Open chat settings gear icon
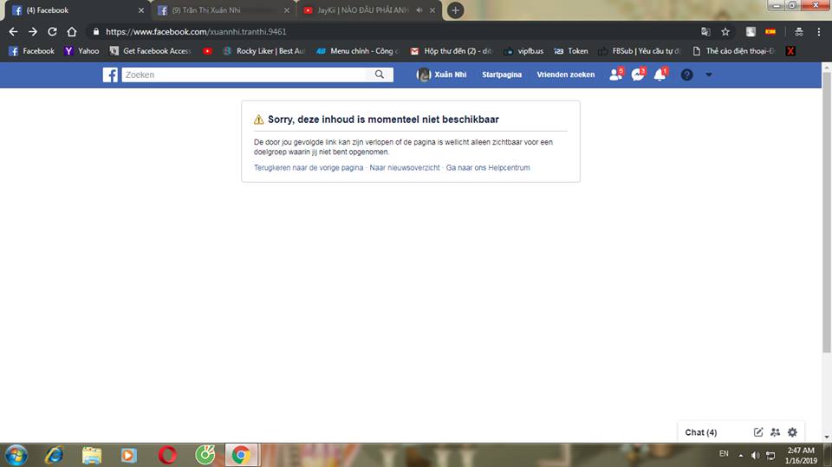The width and height of the screenshot is (832, 467). pos(792,432)
